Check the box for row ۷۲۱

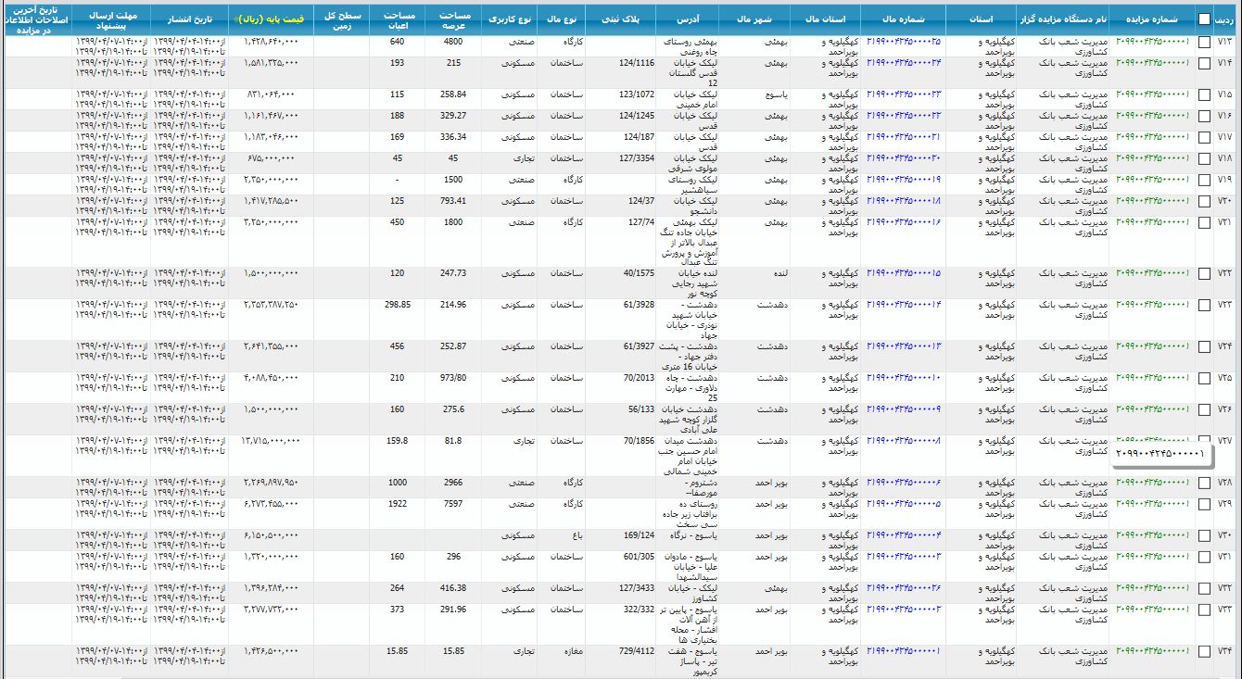tap(1203, 223)
